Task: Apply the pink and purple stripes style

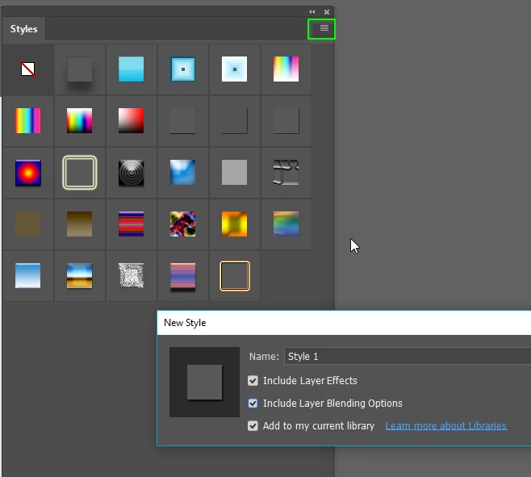Action: tap(183, 276)
